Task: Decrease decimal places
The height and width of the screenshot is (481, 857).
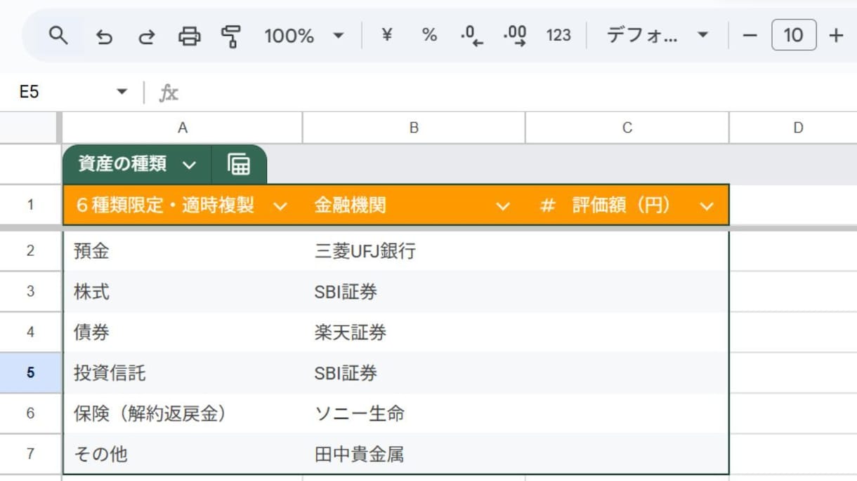Action: 472,36
